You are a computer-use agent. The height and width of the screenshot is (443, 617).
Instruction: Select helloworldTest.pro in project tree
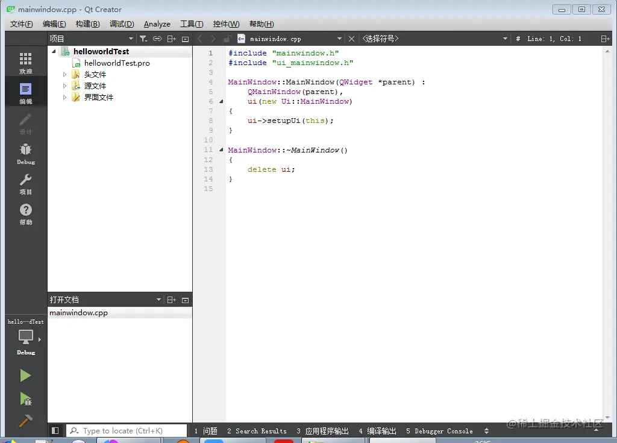coord(117,63)
